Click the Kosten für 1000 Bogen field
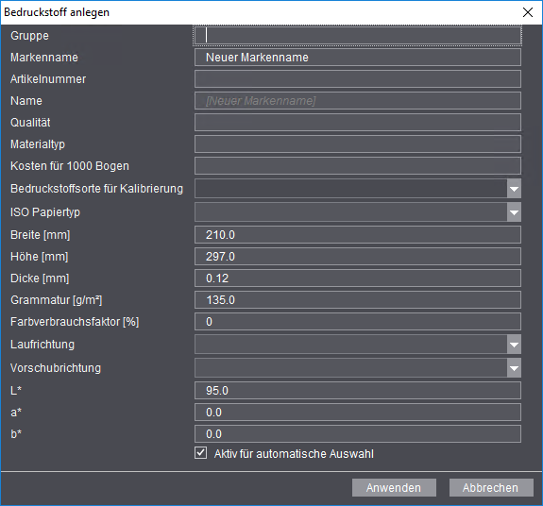 pos(358,166)
